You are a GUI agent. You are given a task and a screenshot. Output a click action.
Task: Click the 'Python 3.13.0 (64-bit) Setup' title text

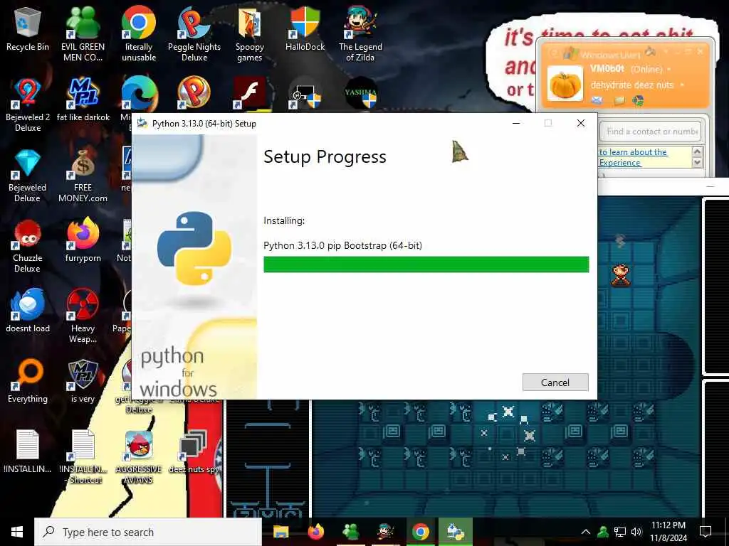[x=204, y=124]
